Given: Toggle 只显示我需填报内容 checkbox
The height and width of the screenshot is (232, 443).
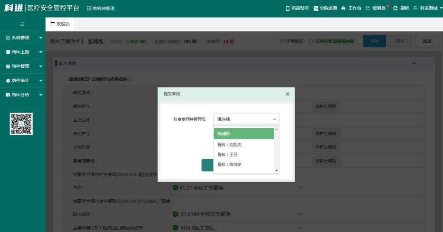Looking at the screenshot, I should [x=311, y=41].
